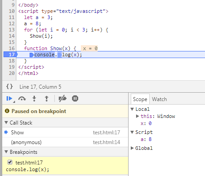Open test.html:17 source link
The width and height of the screenshot is (205, 176).
coord(106,133)
